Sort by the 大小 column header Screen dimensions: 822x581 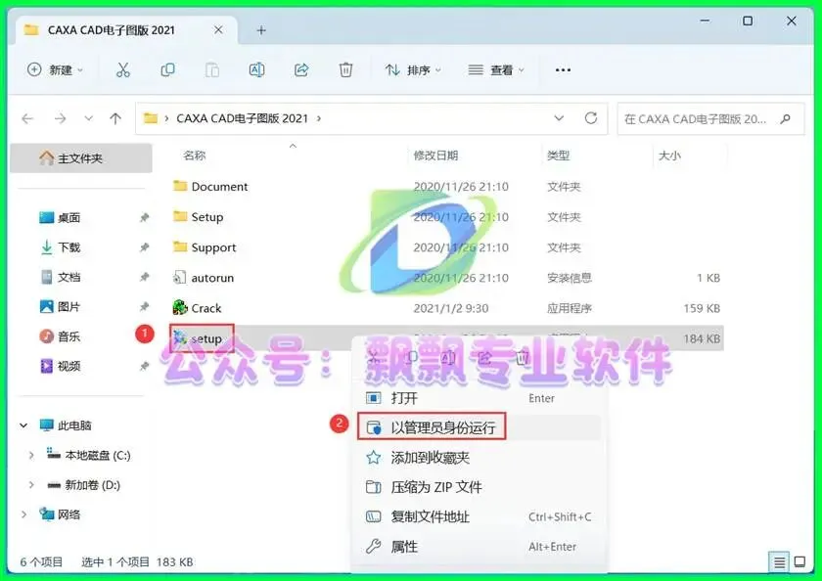669,156
